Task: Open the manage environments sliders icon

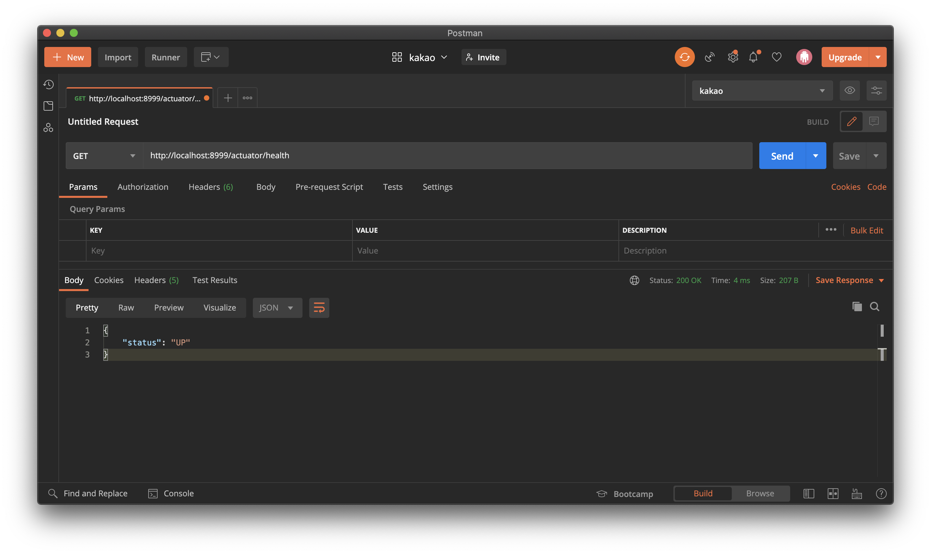Action: [x=876, y=90]
